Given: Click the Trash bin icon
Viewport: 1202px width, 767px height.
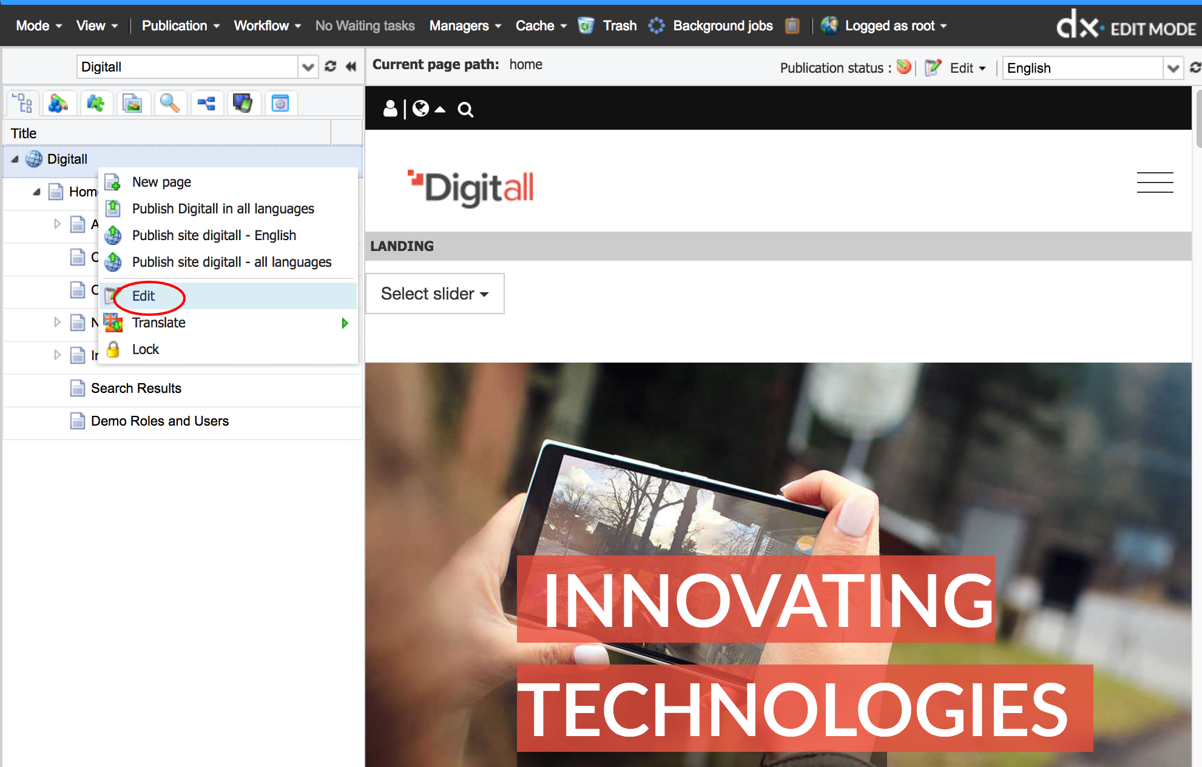Looking at the screenshot, I should [586, 25].
